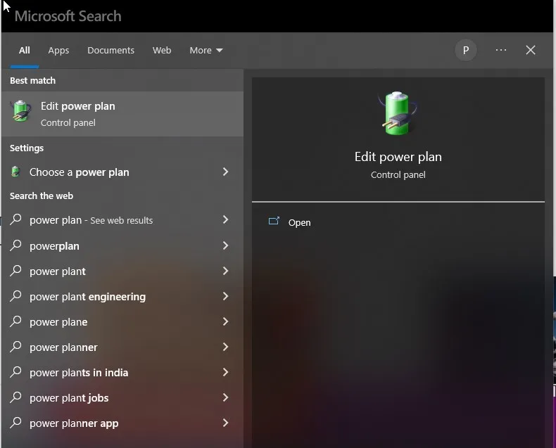Switch to the Documents tab

pyautogui.click(x=110, y=51)
